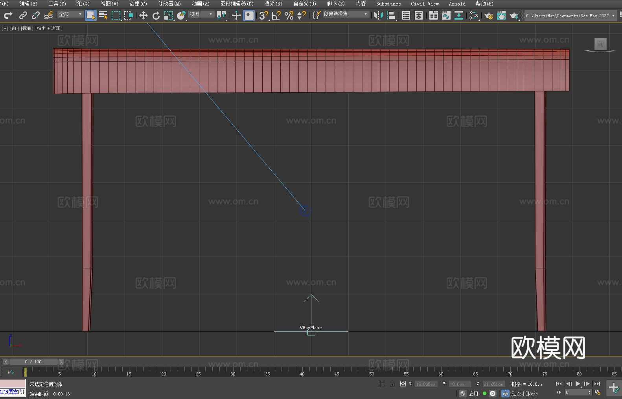
Task: Click viewport [标准] shading label
Action: pos(27,28)
